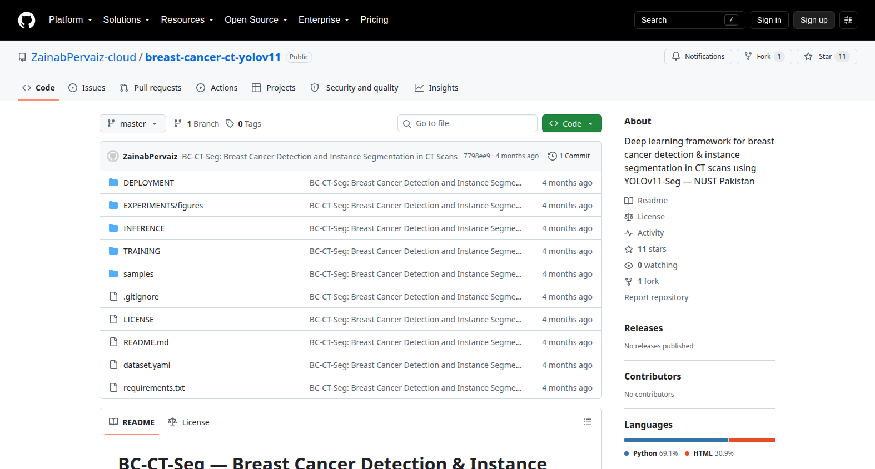Expand the Solutions menu
Viewport: 875px width, 469px height.
point(126,20)
